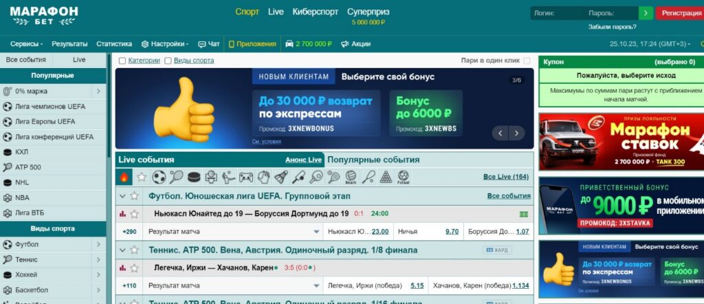This screenshot has width=704, height=304.
Task: Filter live events by badminton shuttlecock icon
Action: 281,177
